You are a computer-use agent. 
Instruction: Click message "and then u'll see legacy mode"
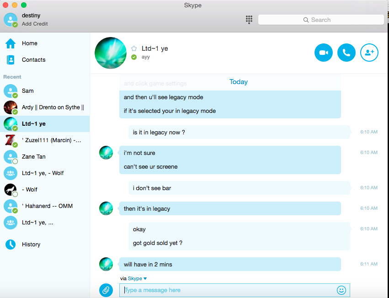click(164, 97)
